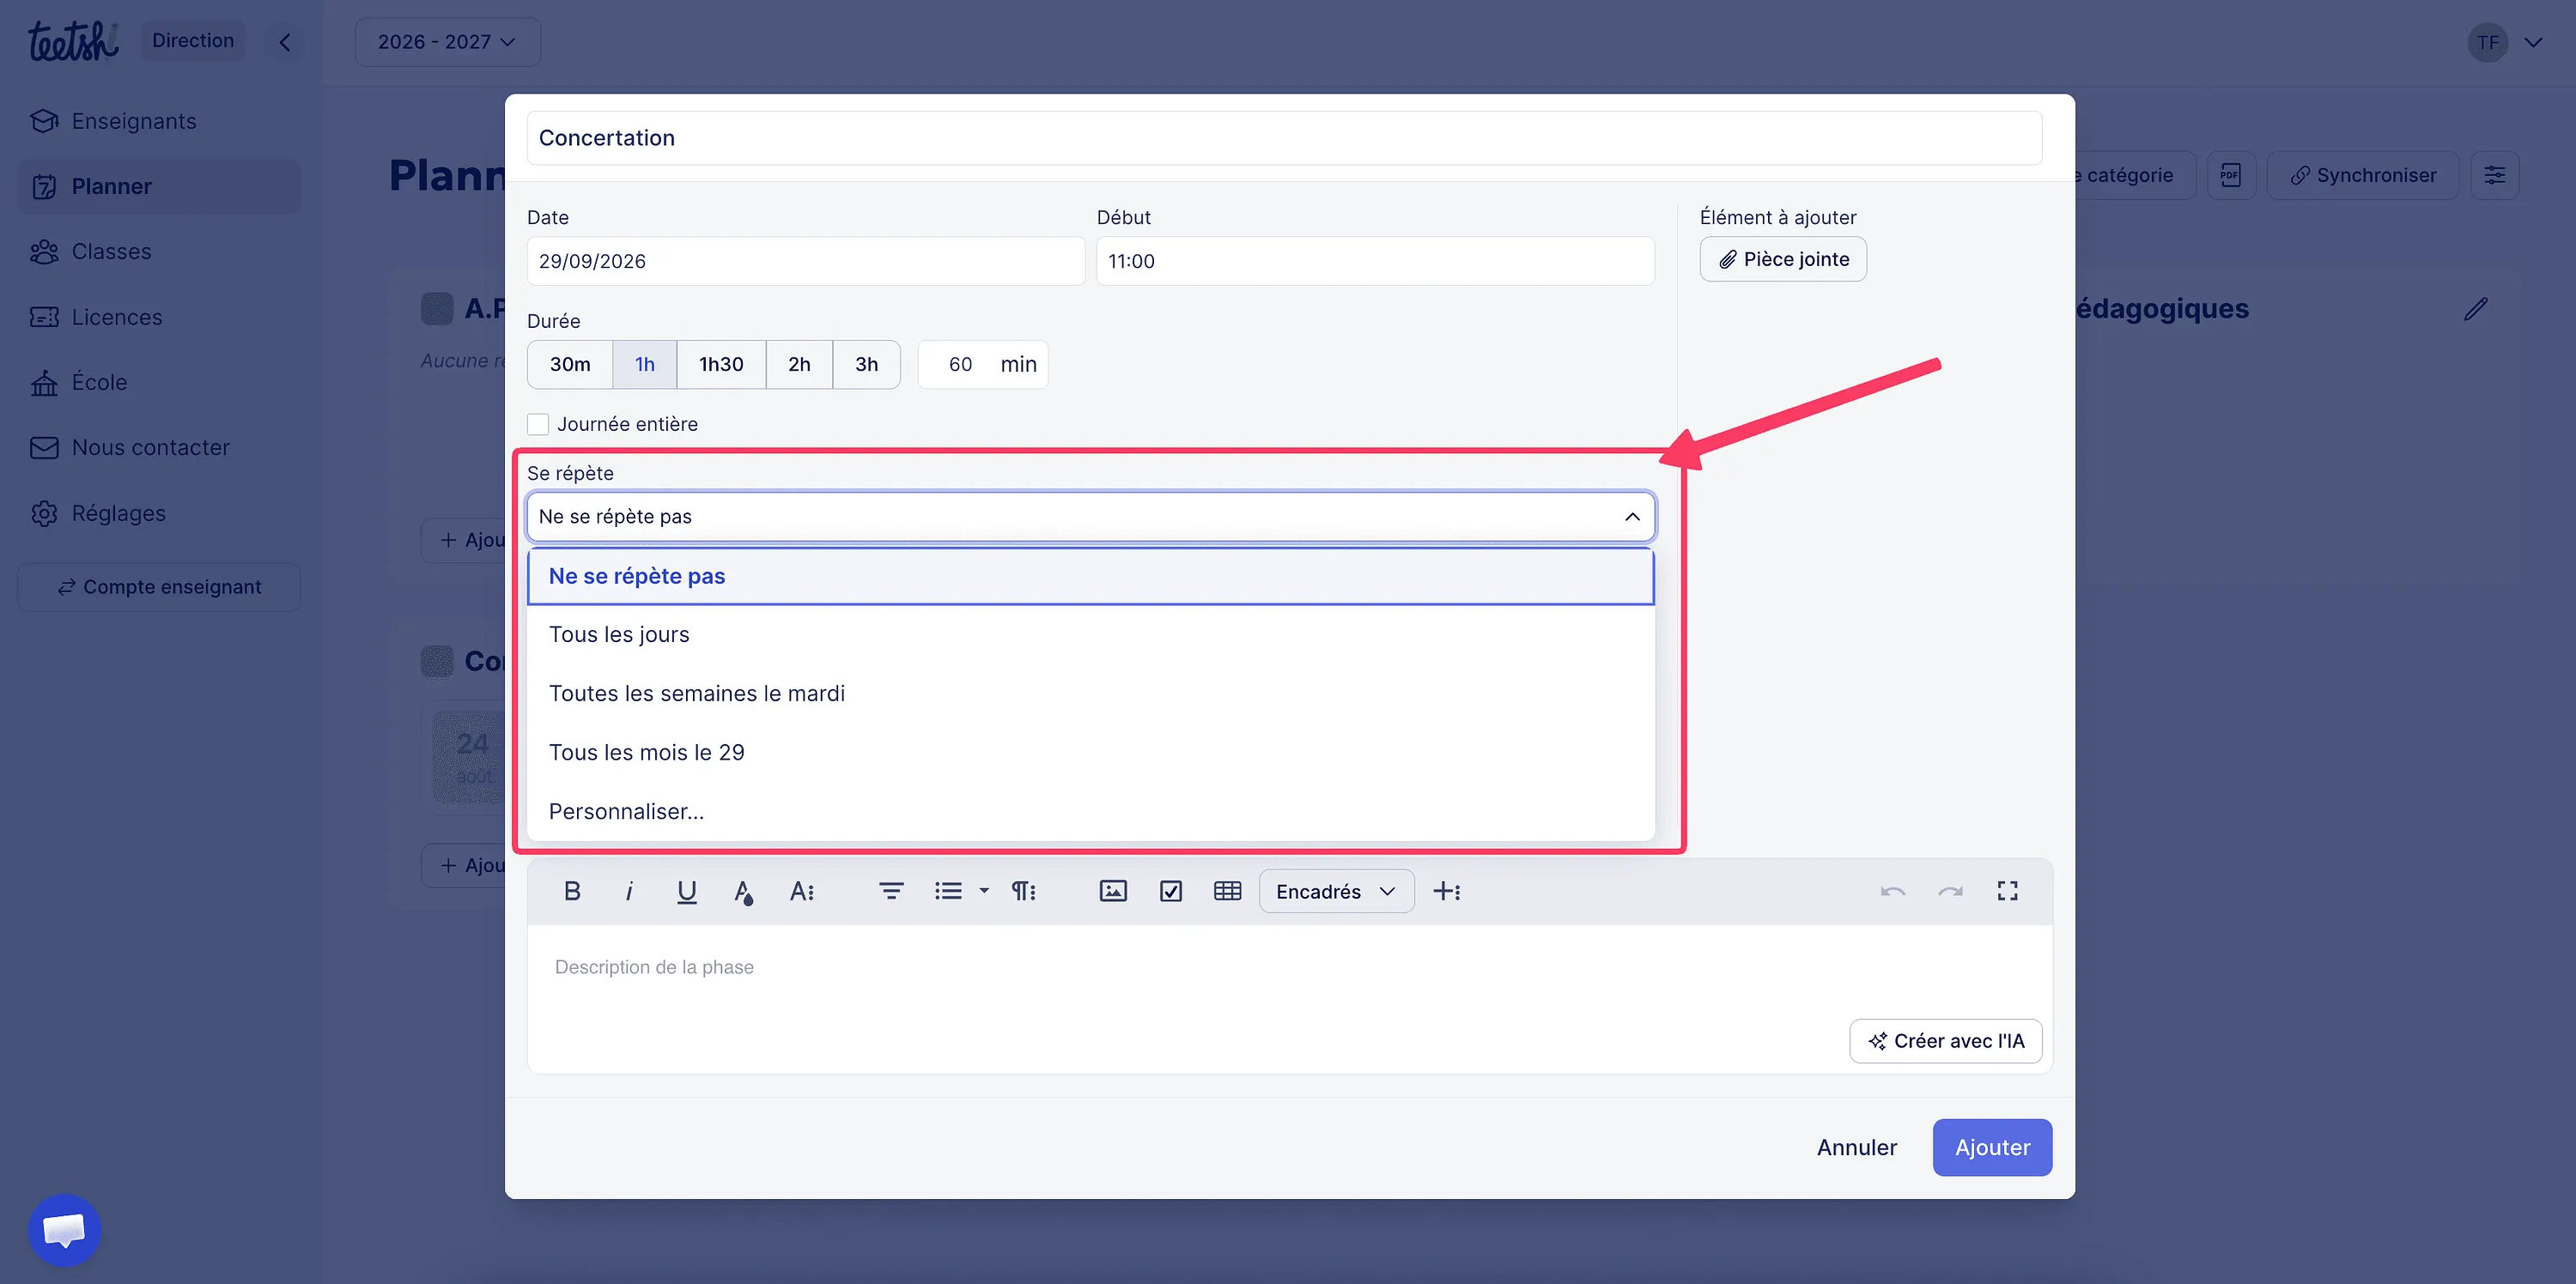The image size is (2576, 1284).
Task: Select the 1h duration option
Action: click(645, 365)
